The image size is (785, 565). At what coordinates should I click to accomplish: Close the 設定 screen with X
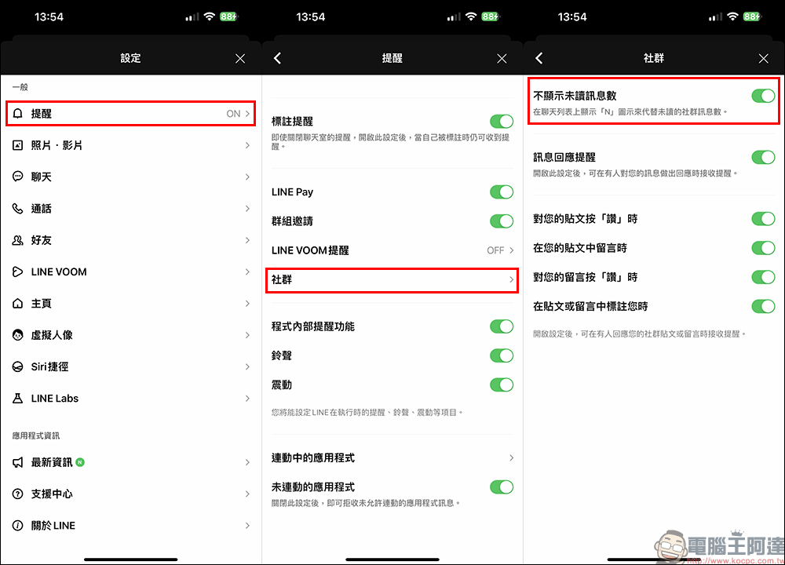(x=240, y=59)
